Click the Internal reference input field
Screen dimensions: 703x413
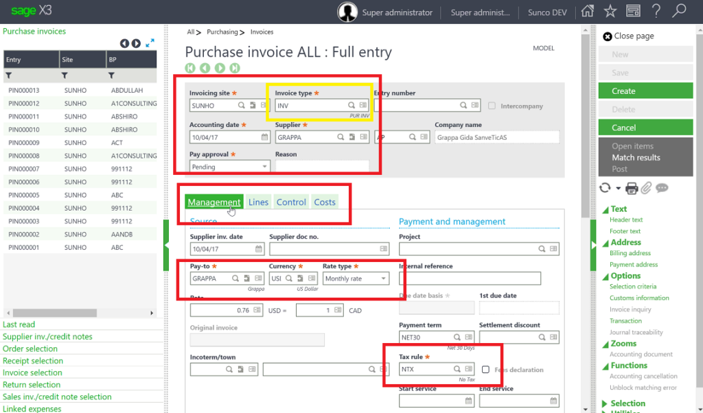pyautogui.click(x=470, y=278)
